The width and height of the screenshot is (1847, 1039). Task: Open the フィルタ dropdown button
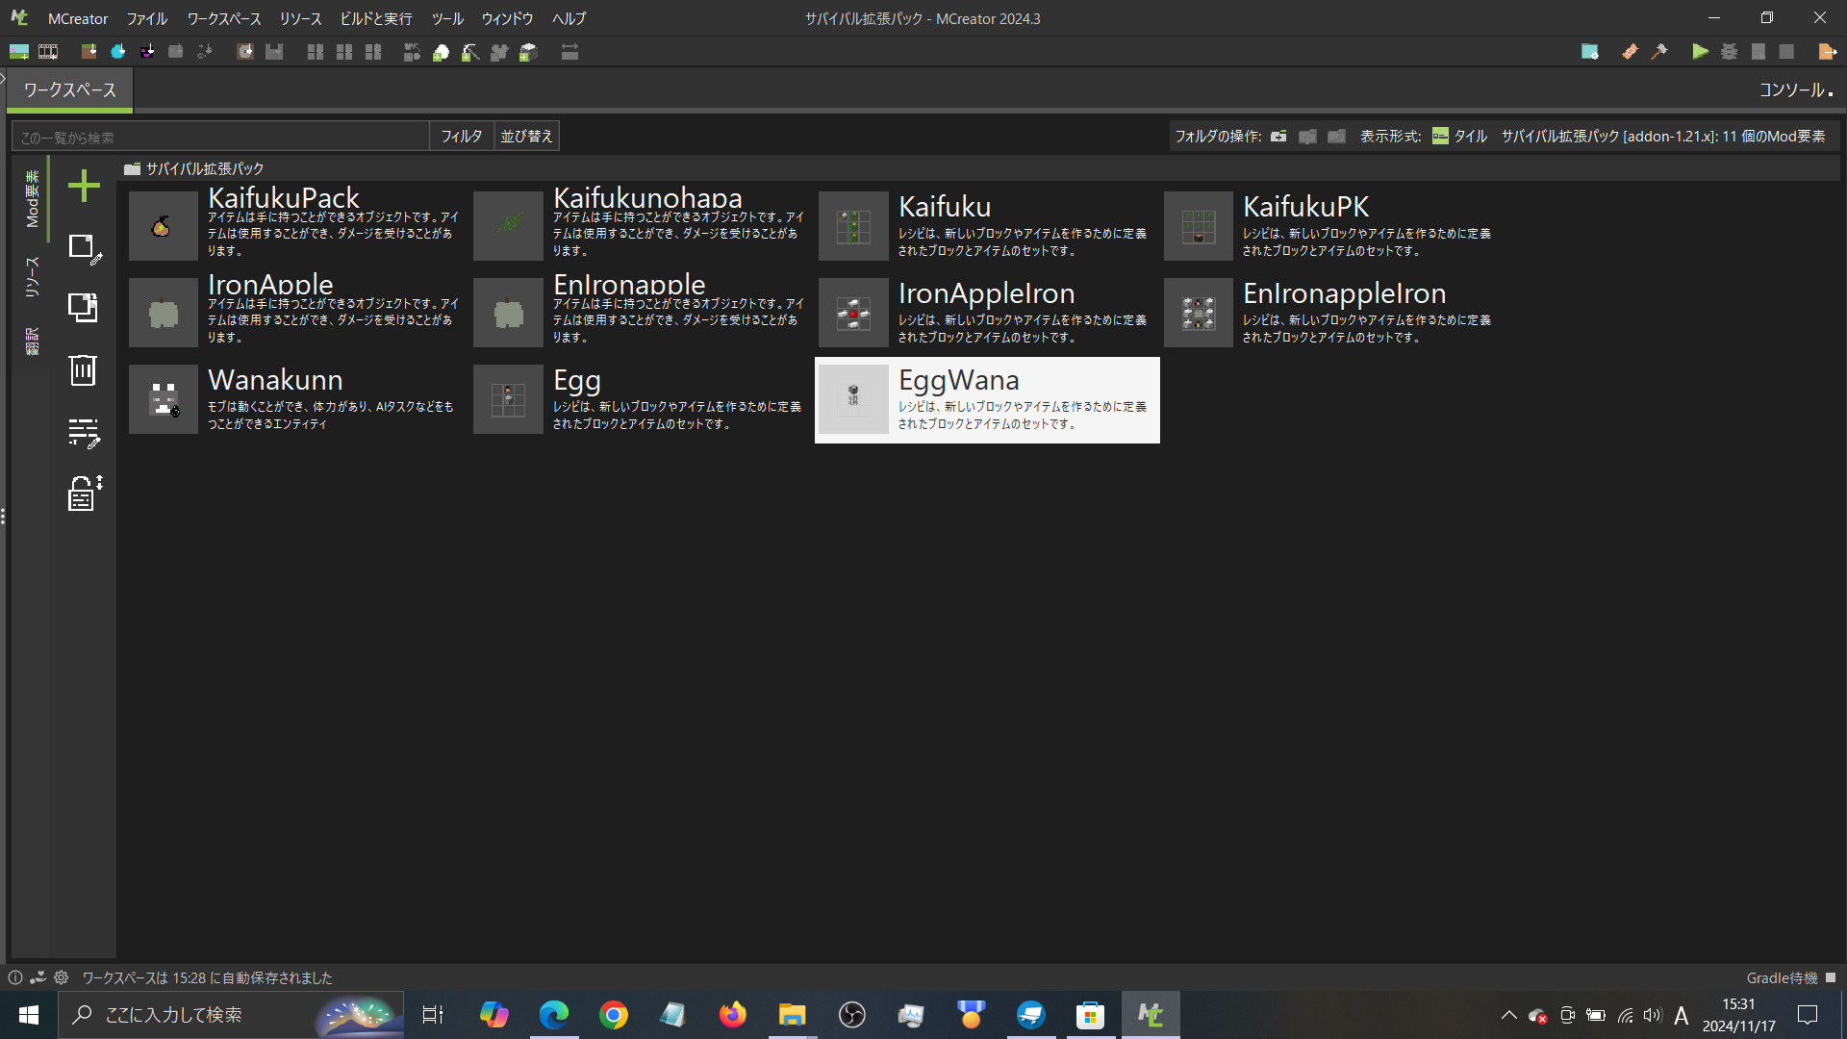(462, 137)
